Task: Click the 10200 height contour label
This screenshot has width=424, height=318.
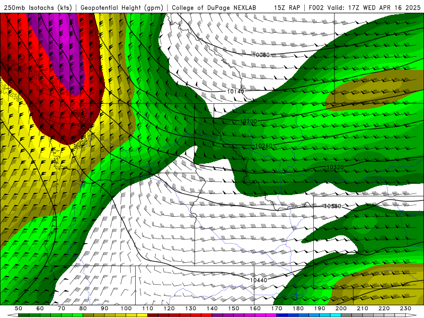Action: (x=248, y=121)
